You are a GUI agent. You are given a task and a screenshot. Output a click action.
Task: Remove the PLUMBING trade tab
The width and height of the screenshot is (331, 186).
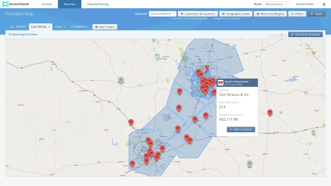[87, 27]
